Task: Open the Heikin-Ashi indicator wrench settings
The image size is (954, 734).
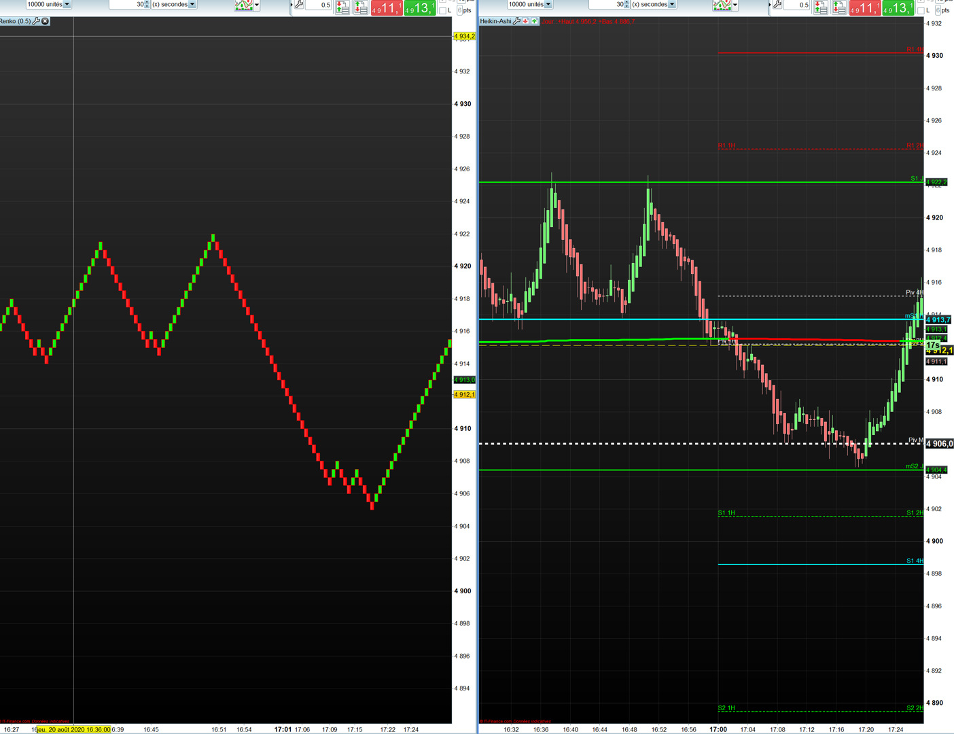Action: [516, 21]
